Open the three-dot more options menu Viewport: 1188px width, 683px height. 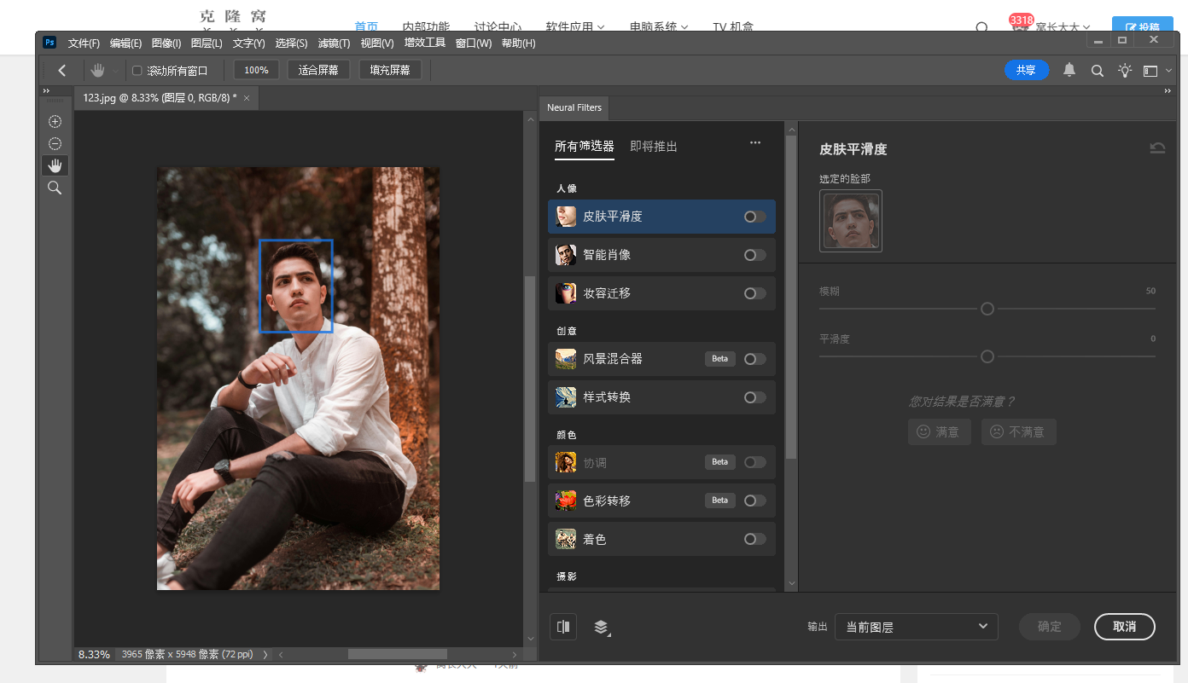tap(755, 143)
